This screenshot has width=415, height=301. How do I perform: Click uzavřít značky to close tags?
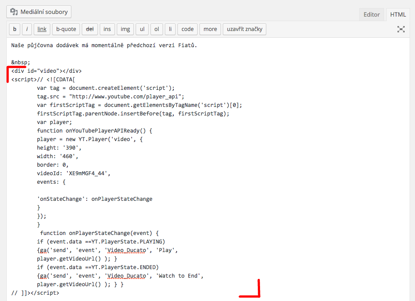click(244, 29)
